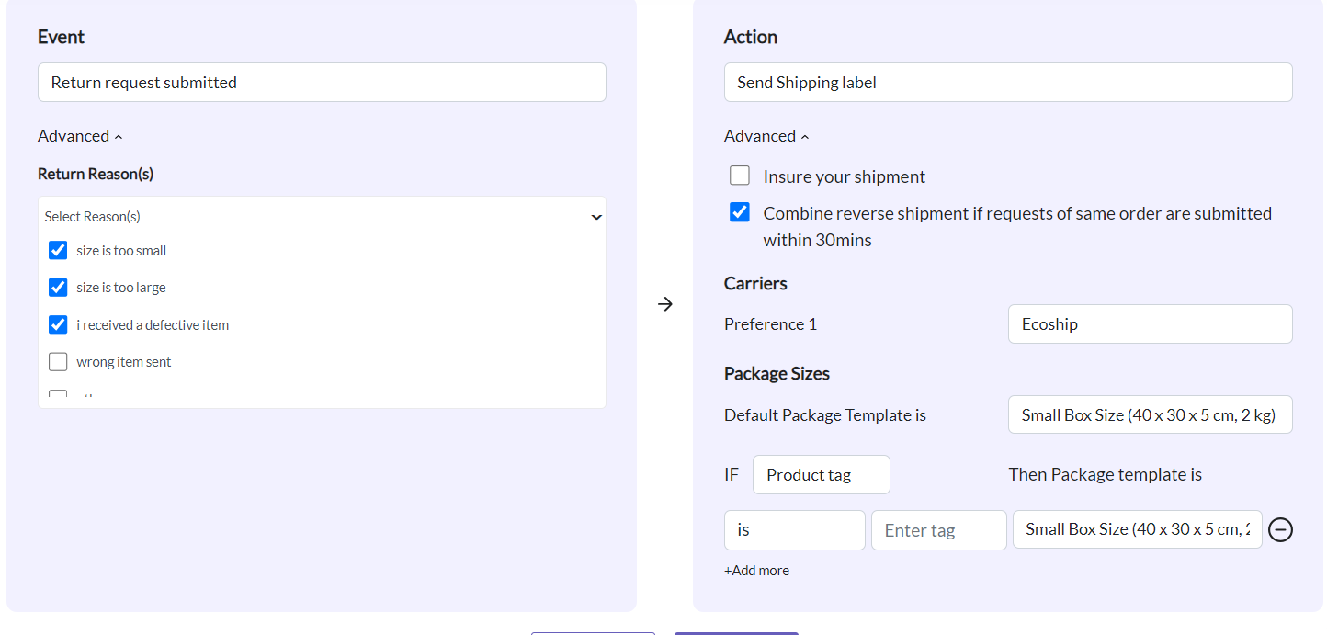
Task: Open the 'is' operator dropdown
Action: 794,530
